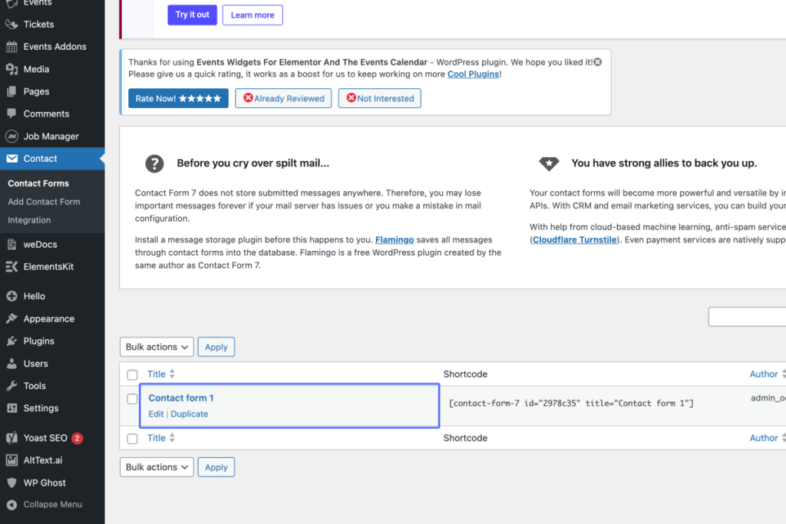Check the select-all checkbox in header
786x524 pixels.
click(132, 374)
